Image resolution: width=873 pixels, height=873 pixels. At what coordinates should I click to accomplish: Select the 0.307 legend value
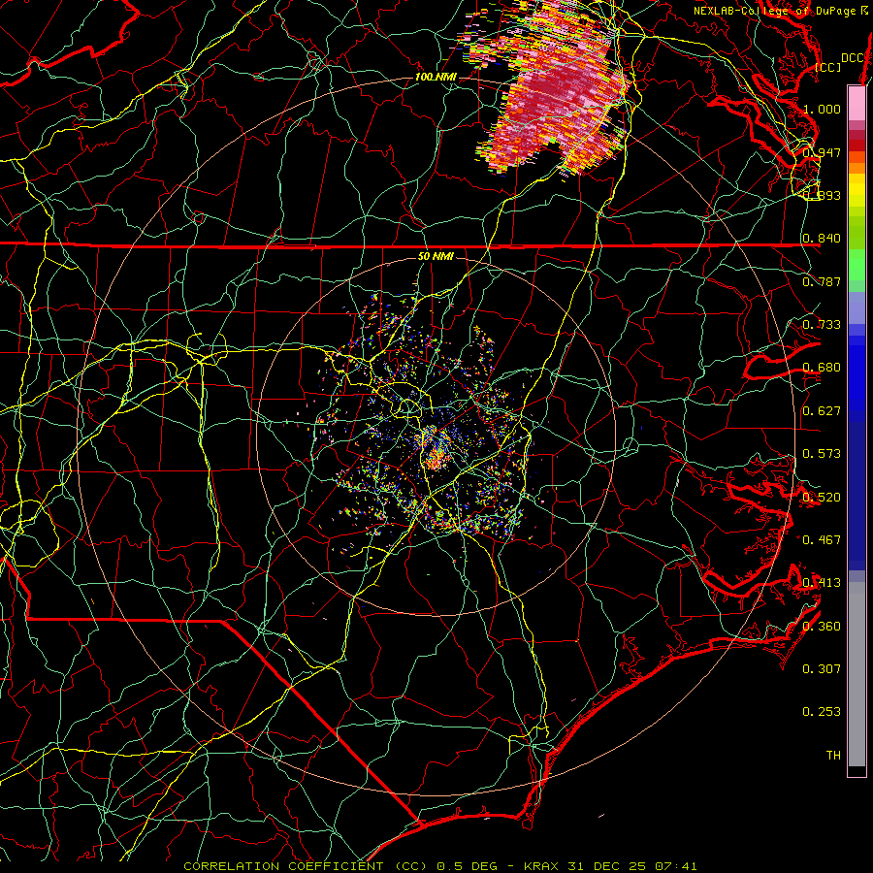pos(822,669)
